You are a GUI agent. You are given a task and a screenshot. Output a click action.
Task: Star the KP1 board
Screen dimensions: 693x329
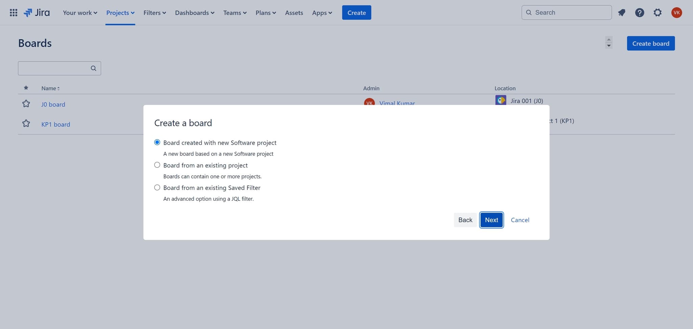coord(26,124)
